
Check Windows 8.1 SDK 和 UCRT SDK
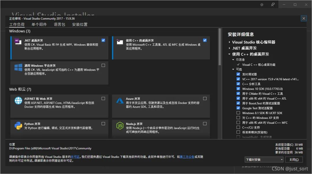[238, 113]
